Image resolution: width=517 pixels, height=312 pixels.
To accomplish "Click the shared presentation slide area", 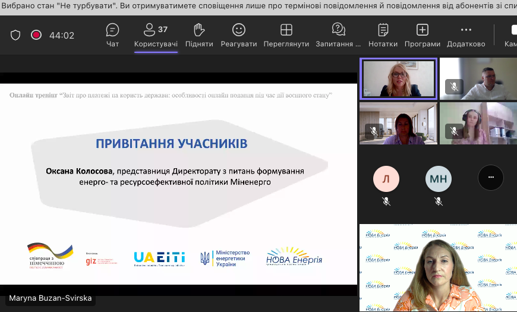I will [178, 178].
